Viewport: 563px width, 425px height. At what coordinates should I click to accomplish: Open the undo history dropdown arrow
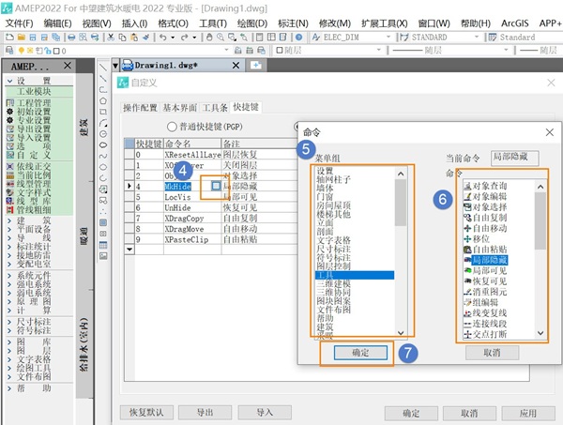[x=173, y=37]
